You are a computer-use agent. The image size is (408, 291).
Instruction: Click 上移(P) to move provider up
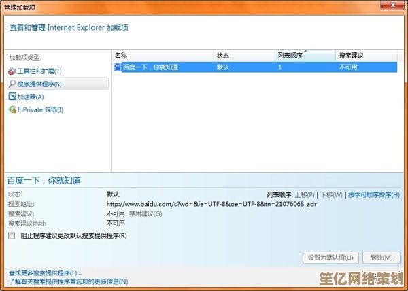pos(305,194)
